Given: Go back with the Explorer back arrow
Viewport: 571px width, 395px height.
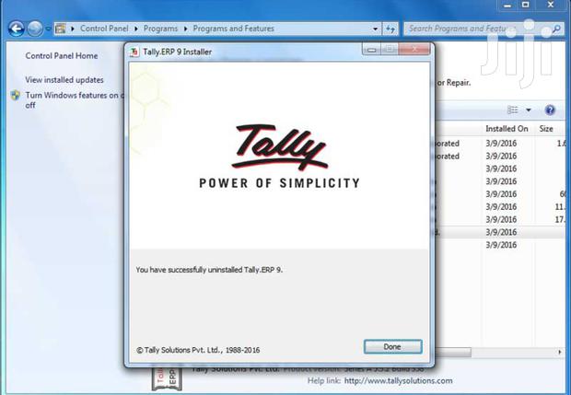Looking at the screenshot, I should [16, 29].
